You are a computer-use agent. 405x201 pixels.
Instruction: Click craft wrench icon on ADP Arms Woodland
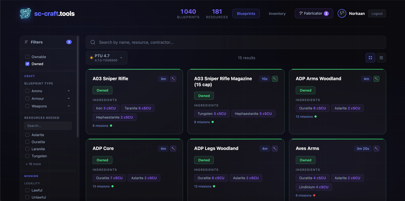point(376,79)
